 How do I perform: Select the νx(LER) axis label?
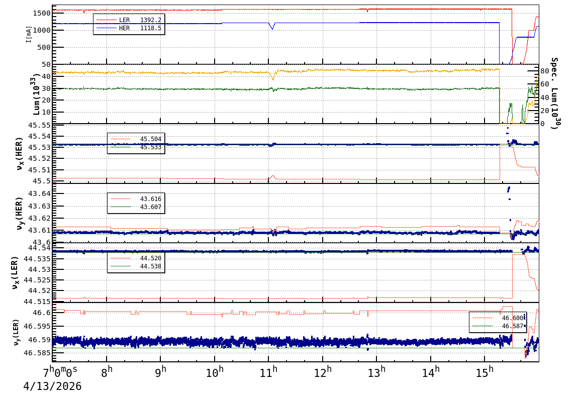pos(15,273)
